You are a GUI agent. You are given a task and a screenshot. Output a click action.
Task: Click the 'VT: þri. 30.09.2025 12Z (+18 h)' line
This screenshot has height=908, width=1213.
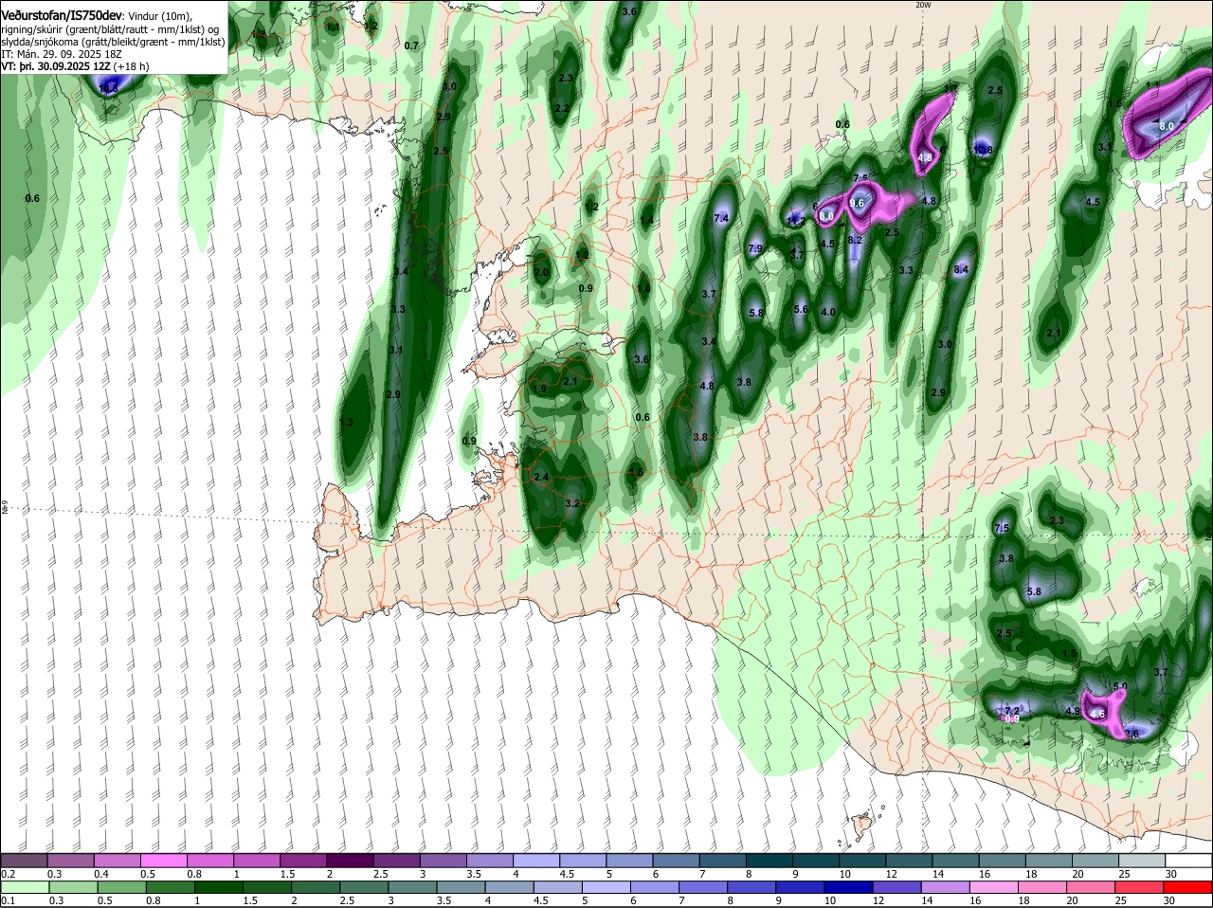pos(75,66)
